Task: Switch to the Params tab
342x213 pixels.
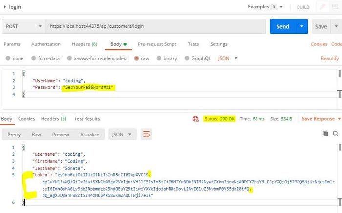Action: 12,44
